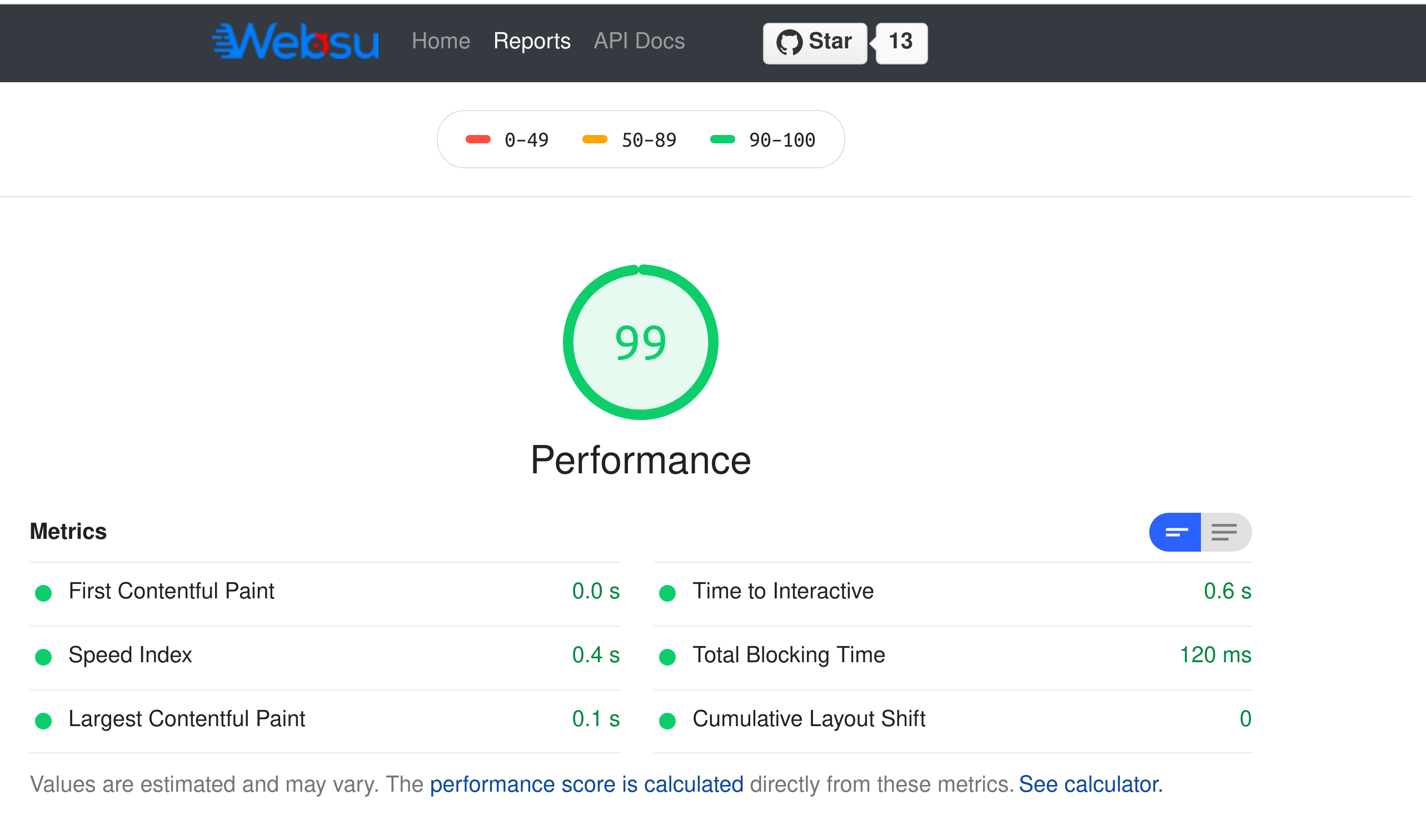Image resolution: width=1426 pixels, height=840 pixels.
Task: Click the red score range indicator icon
Action: click(480, 140)
